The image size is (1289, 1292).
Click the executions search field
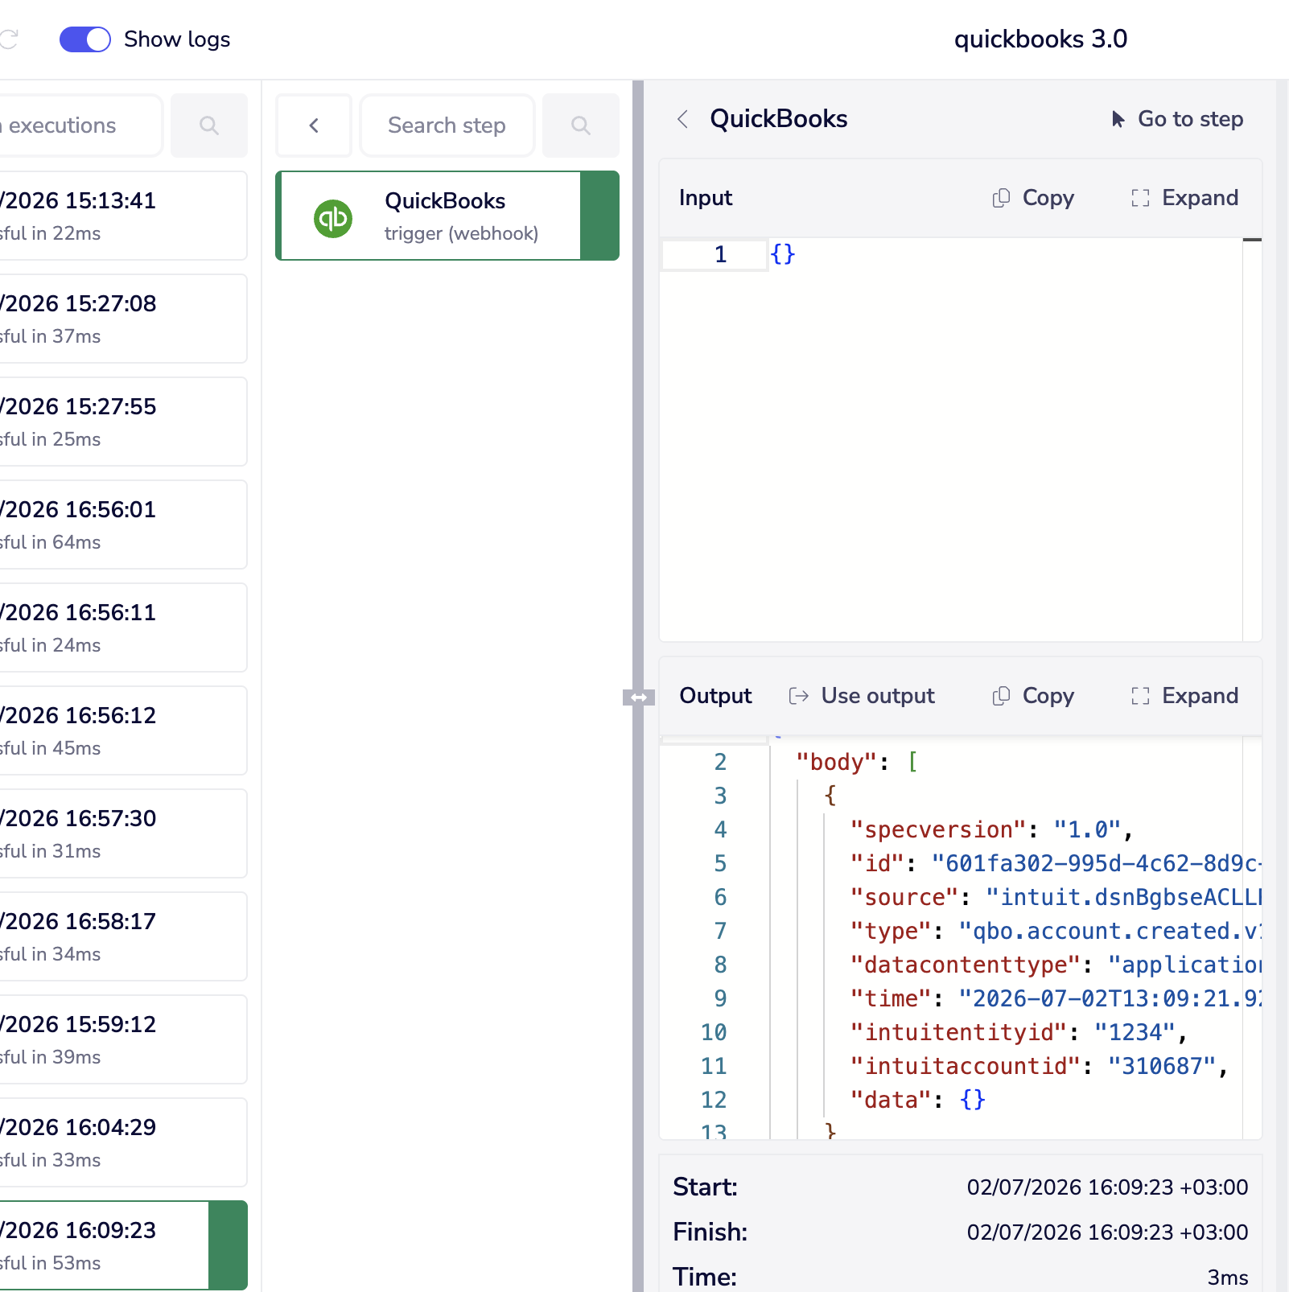80,125
